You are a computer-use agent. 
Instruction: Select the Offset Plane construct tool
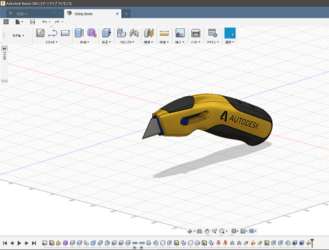click(x=149, y=33)
